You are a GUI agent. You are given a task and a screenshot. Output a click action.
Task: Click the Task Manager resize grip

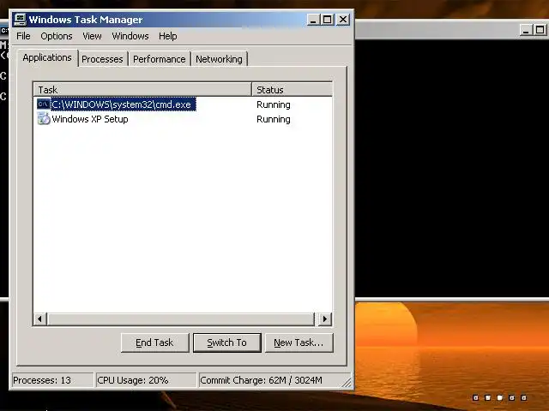(347, 384)
